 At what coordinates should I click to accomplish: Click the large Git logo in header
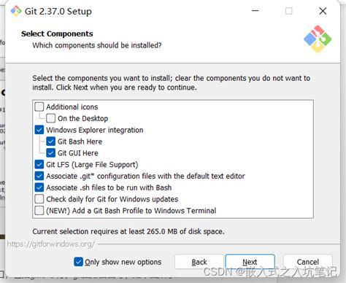pyautogui.click(x=318, y=39)
